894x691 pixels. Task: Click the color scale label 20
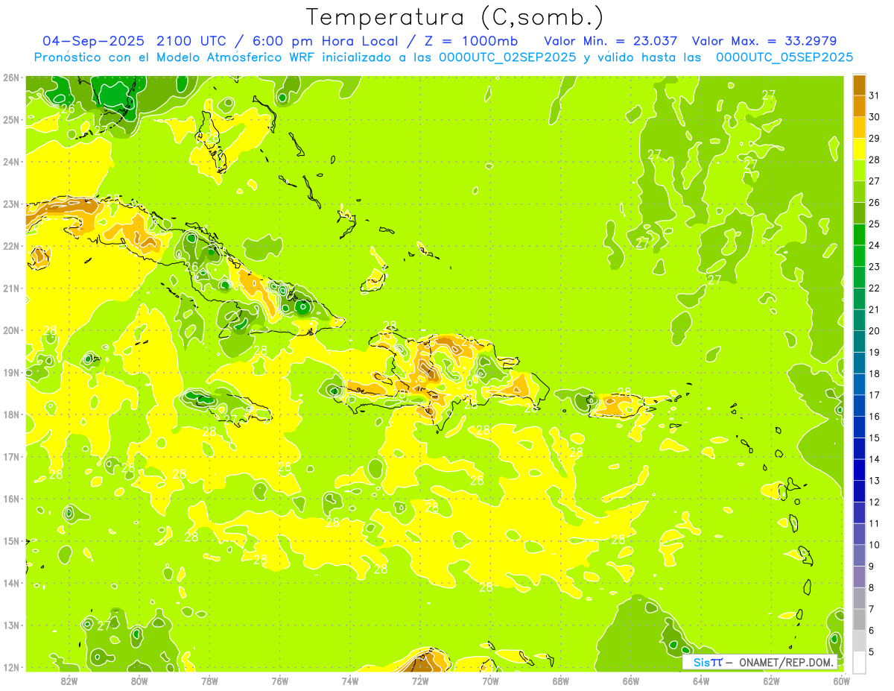click(x=874, y=331)
